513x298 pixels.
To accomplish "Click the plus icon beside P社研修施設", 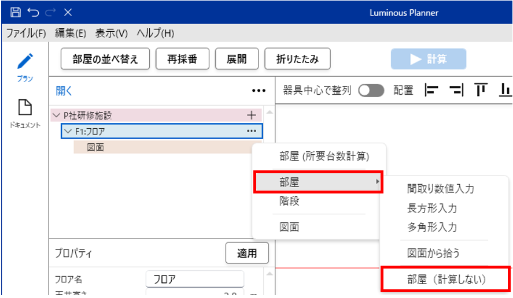I will [x=251, y=116].
